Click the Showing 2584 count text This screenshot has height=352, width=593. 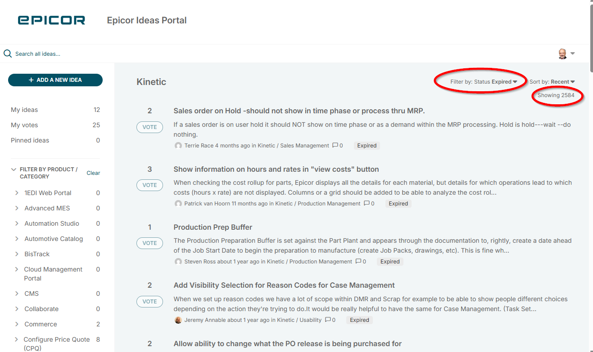tap(556, 95)
